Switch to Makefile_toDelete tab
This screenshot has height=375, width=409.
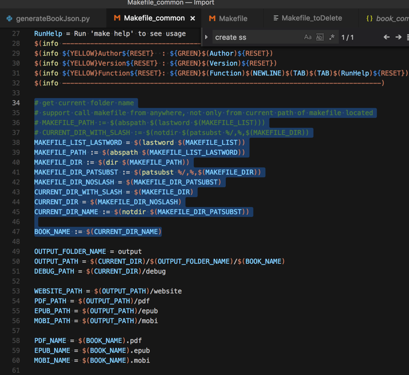pos(311,18)
